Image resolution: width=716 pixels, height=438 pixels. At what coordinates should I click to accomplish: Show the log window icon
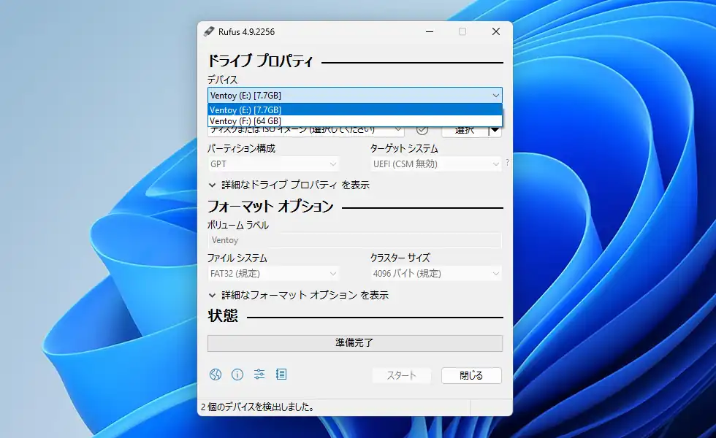click(x=281, y=374)
